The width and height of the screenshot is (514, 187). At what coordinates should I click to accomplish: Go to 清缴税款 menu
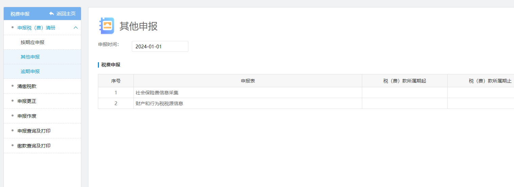tap(27, 86)
